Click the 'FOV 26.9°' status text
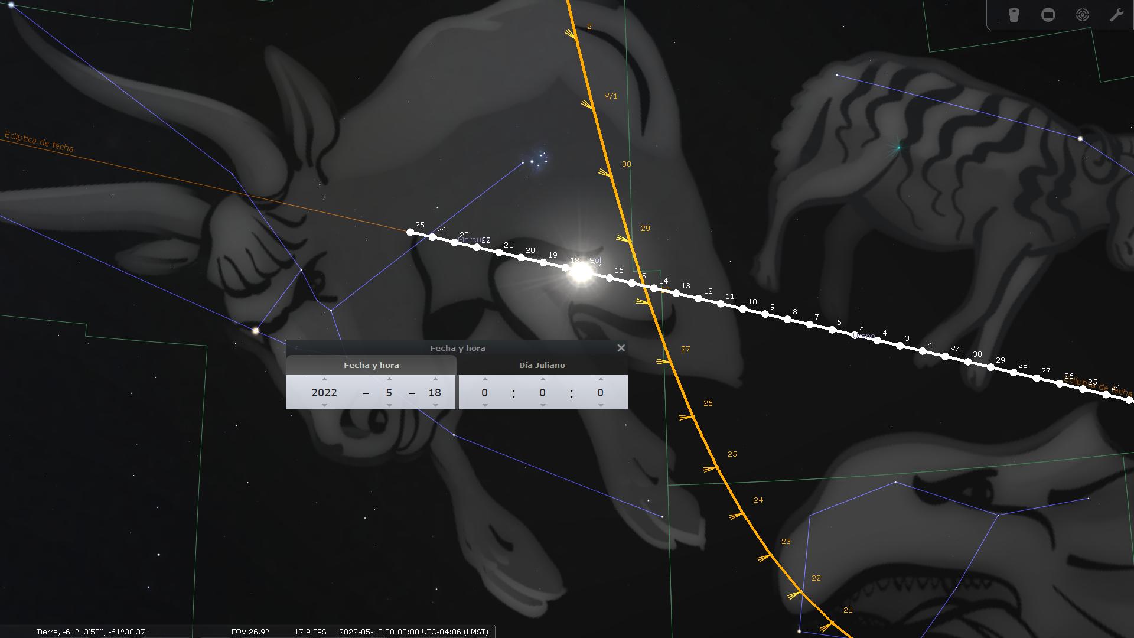The width and height of the screenshot is (1134, 638). point(250,632)
